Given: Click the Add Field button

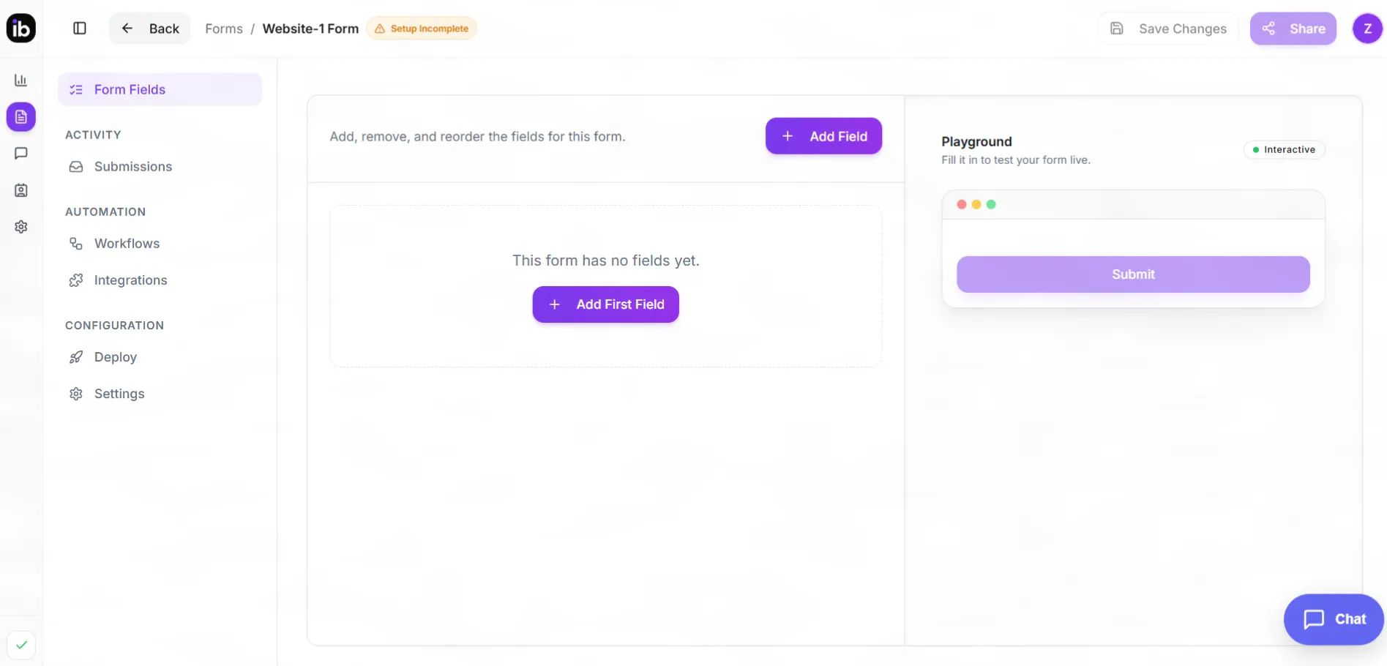Looking at the screenshot, I should (823, 136).
